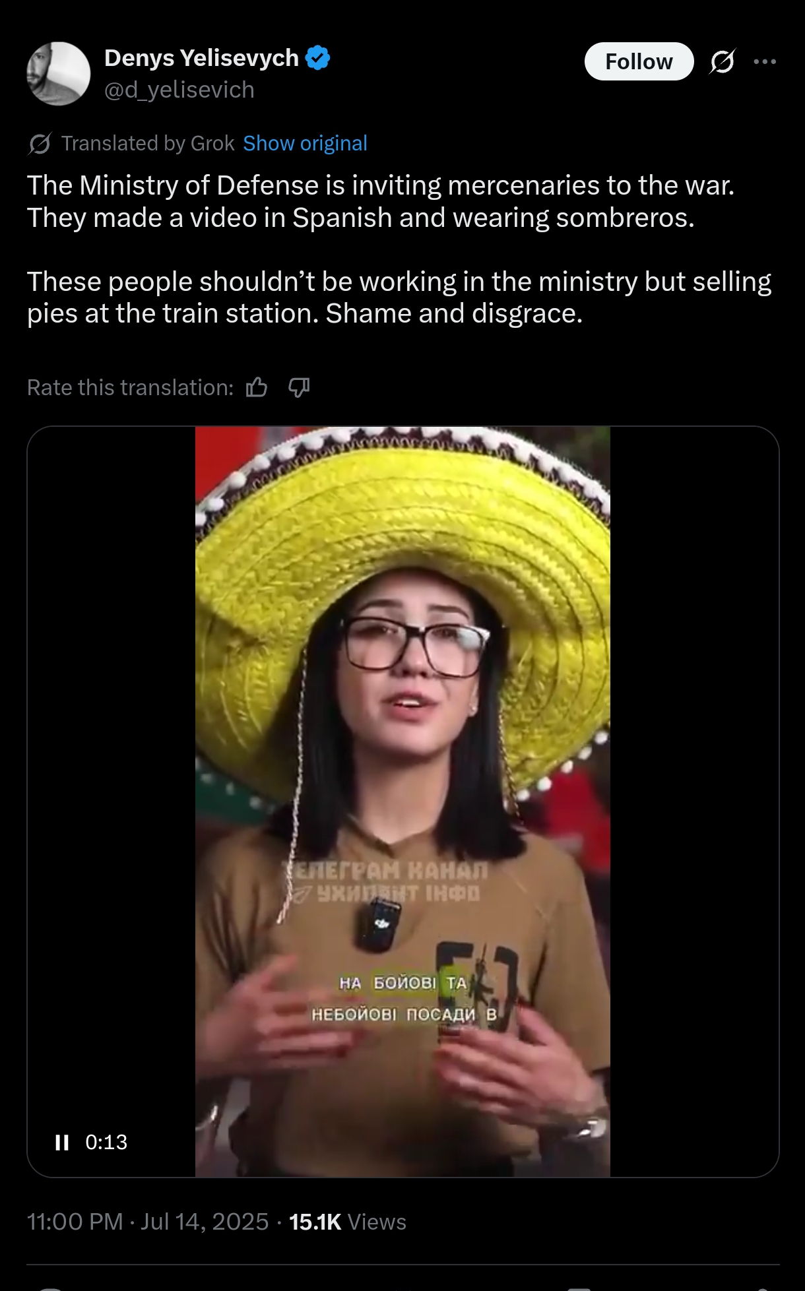This screenshot has width=805, height=1291.
Task: Click the translated post text body
Action: point(399,249)
